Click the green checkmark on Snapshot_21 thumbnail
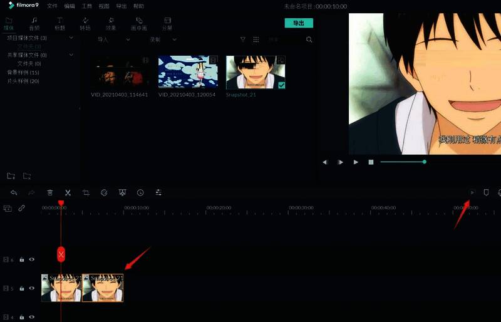Image resolution: width=501 pixels, height=322 pixels. [281, 85]
